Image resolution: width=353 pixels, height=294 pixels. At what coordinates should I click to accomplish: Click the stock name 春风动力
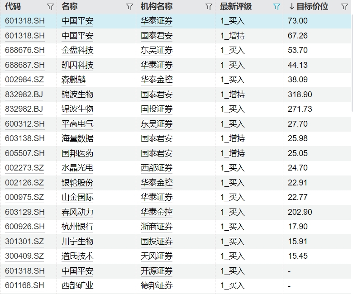pyautogui.click(x=77, y=212)
